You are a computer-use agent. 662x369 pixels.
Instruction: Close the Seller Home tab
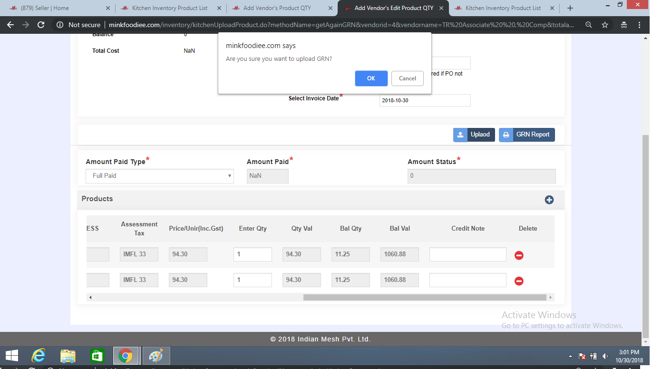tap(108, 8)
